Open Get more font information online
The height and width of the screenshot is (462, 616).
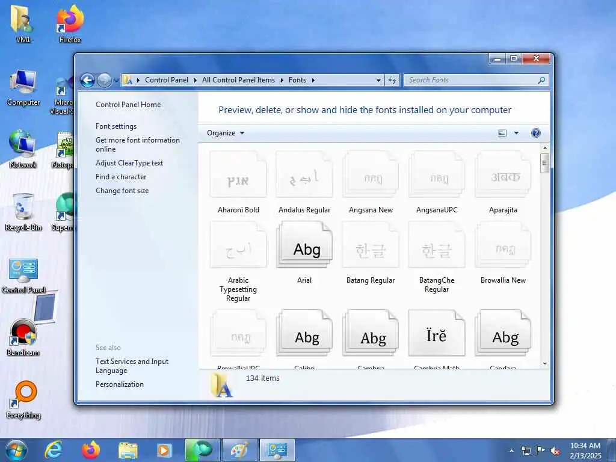point(138,144)
